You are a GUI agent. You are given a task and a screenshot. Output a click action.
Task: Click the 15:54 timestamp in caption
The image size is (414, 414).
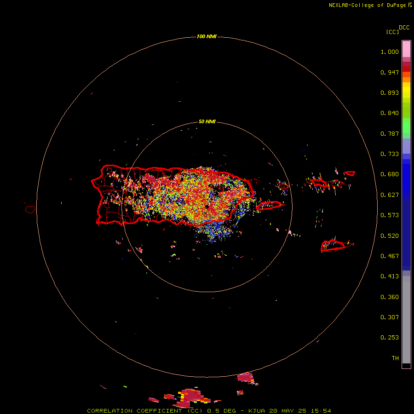321,411
